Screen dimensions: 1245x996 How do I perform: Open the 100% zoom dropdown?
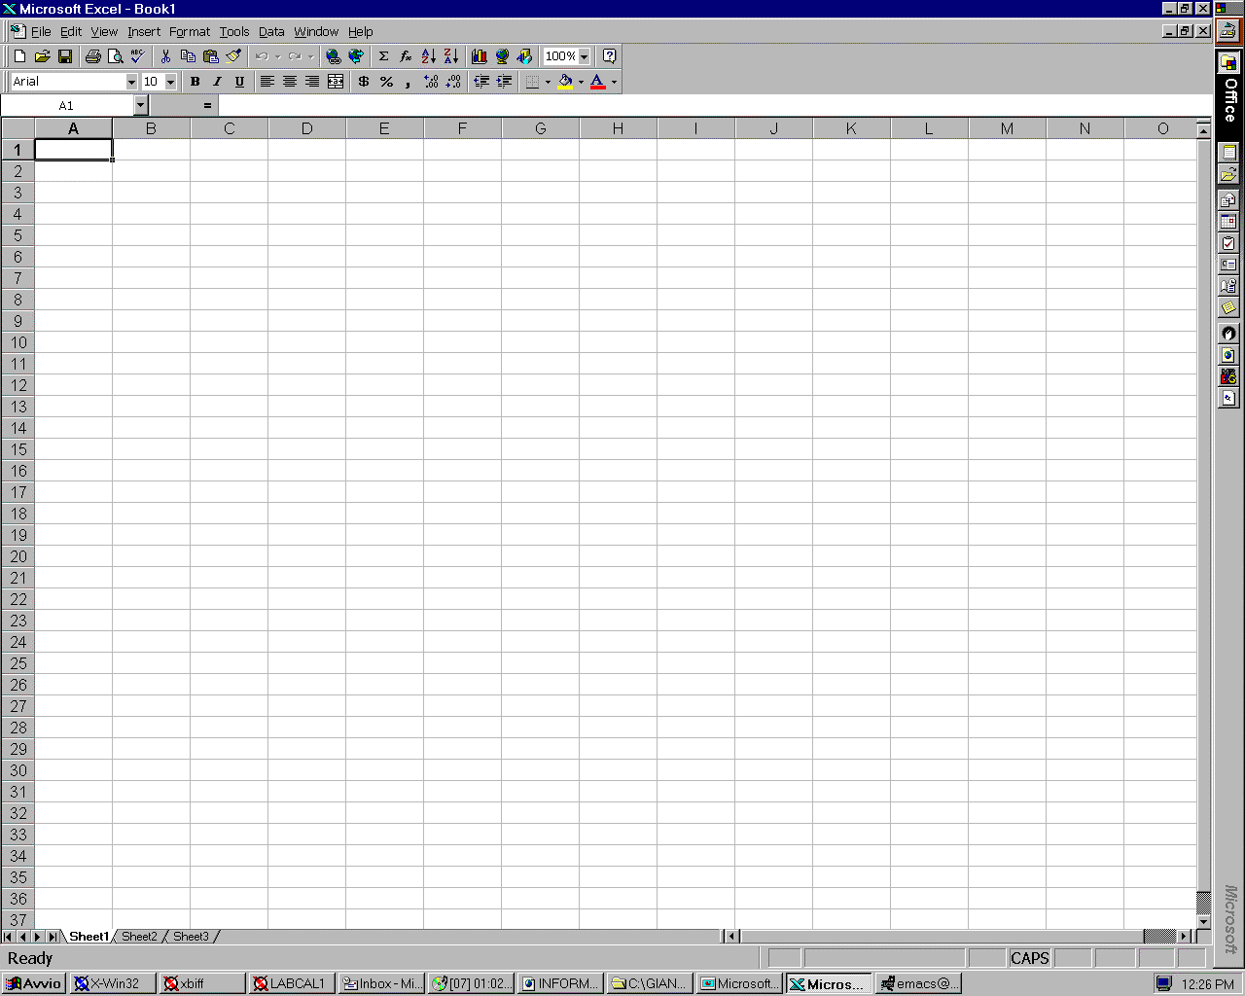pyautogui.click(x=584, y=56)
